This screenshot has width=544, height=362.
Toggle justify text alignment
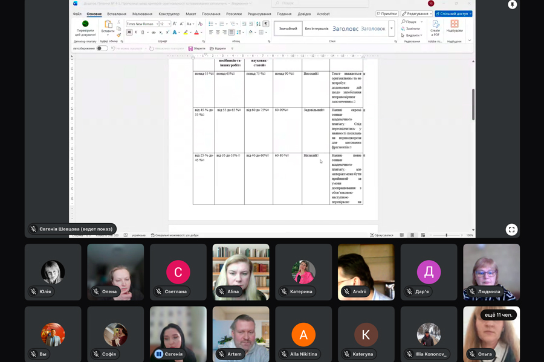point(232,33)
